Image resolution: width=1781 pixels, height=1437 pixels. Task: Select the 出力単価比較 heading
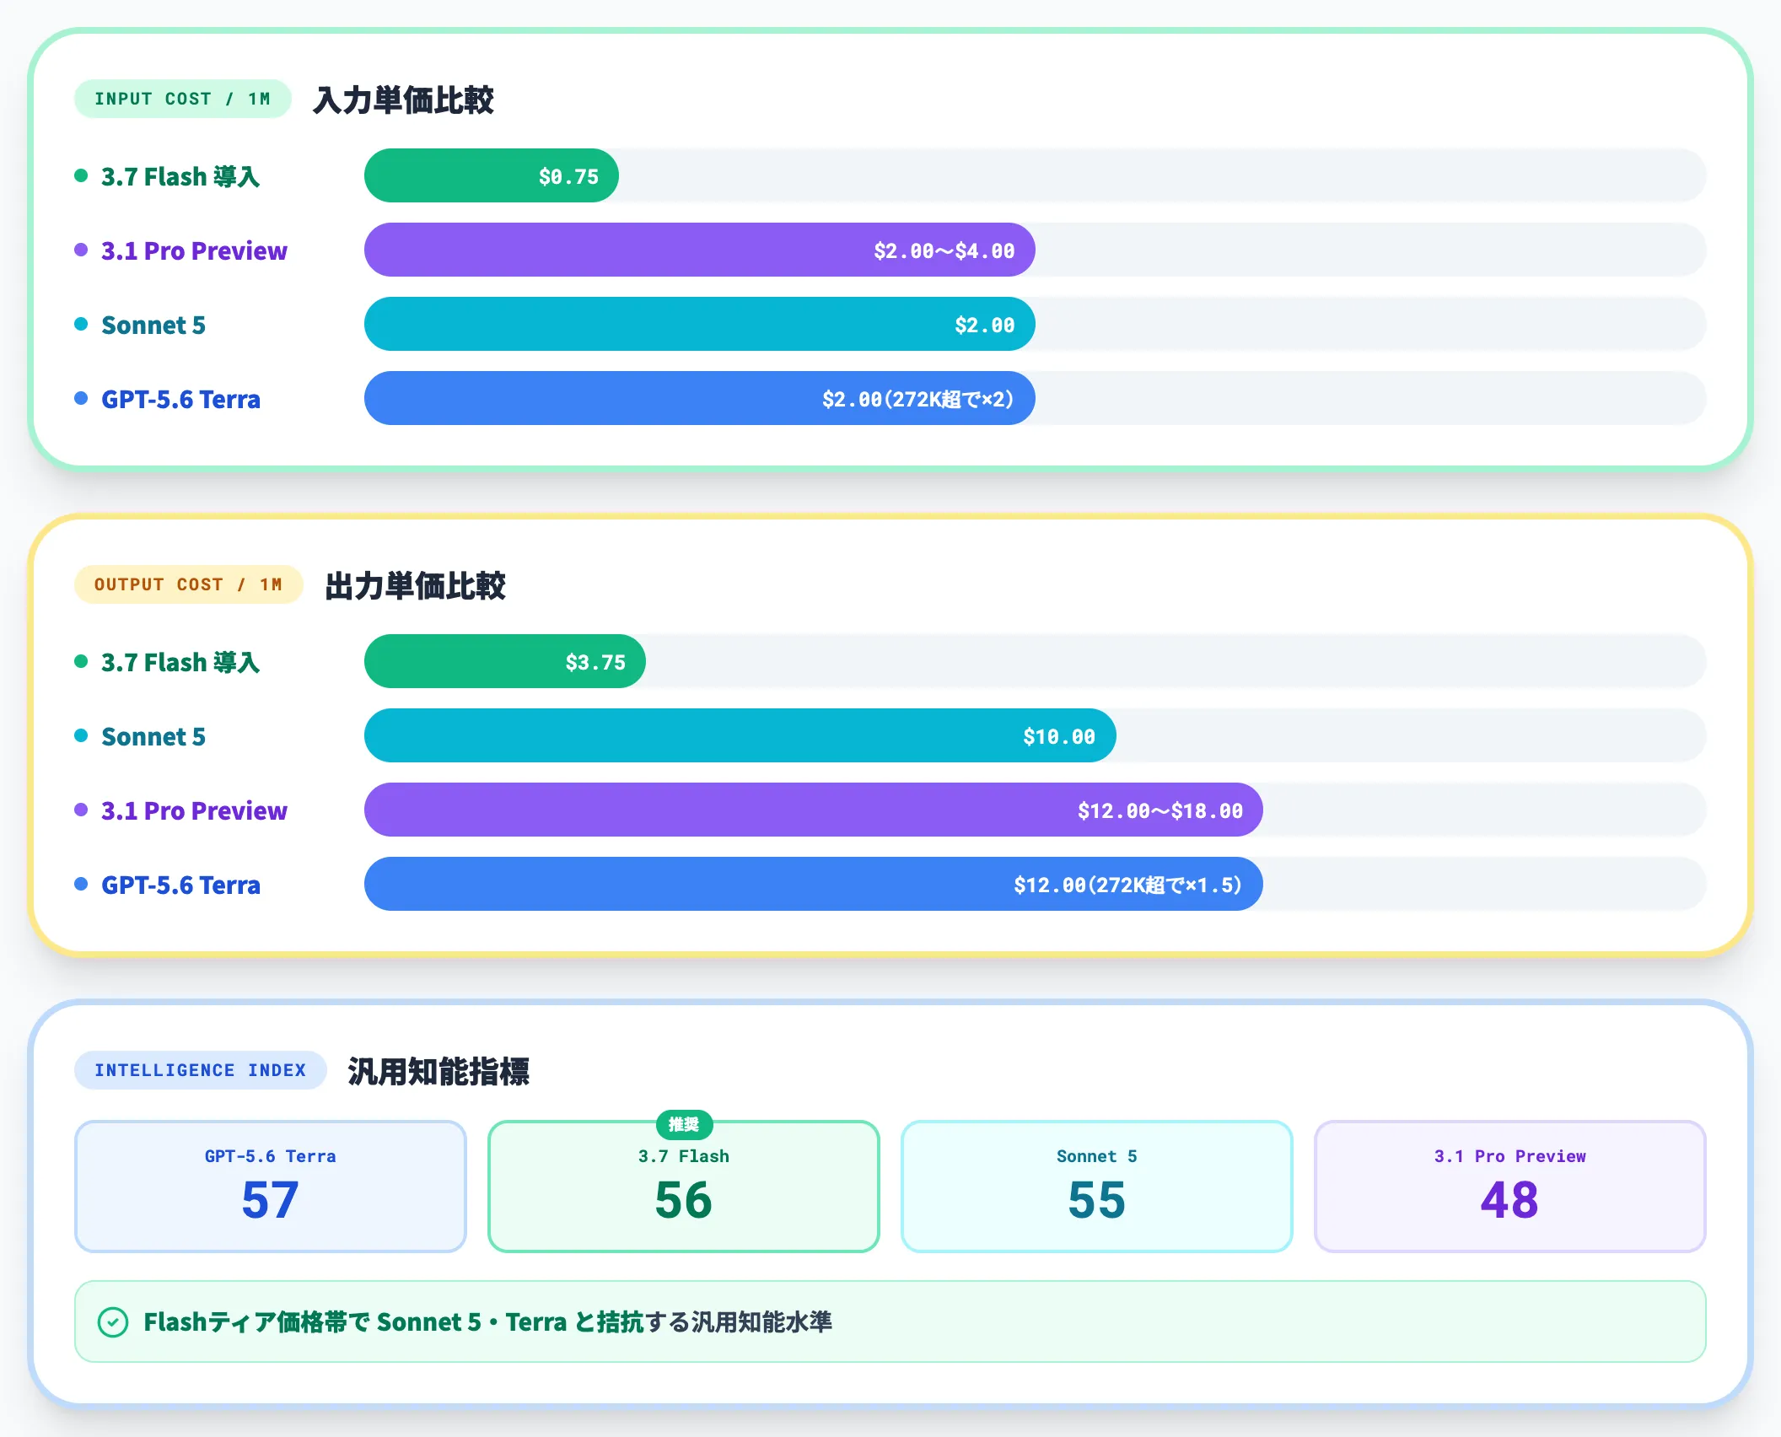pos(415,585)
